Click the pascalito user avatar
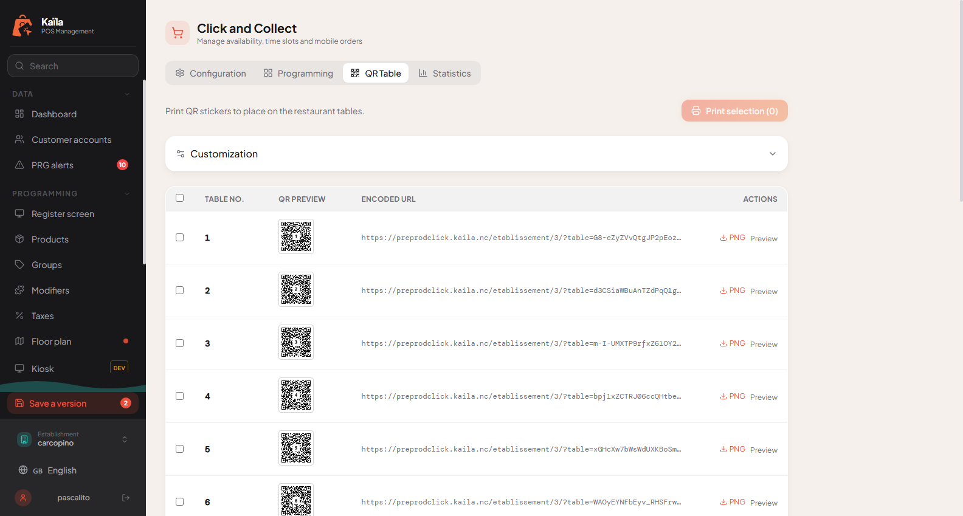This screenshot has height=516, width=963. coord(23,498)
